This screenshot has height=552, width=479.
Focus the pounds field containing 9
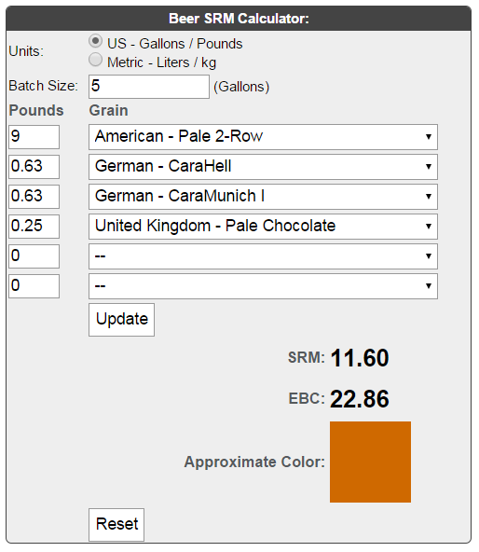(34, 137)
